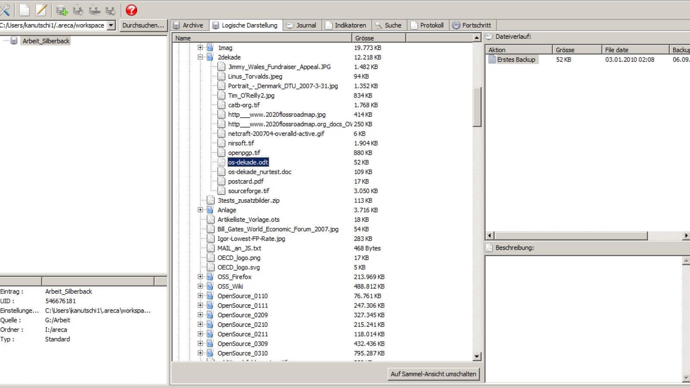Collapse the 2dekade folder node
690x388 pixels.
pyautogui.click(x=200, y=57)
